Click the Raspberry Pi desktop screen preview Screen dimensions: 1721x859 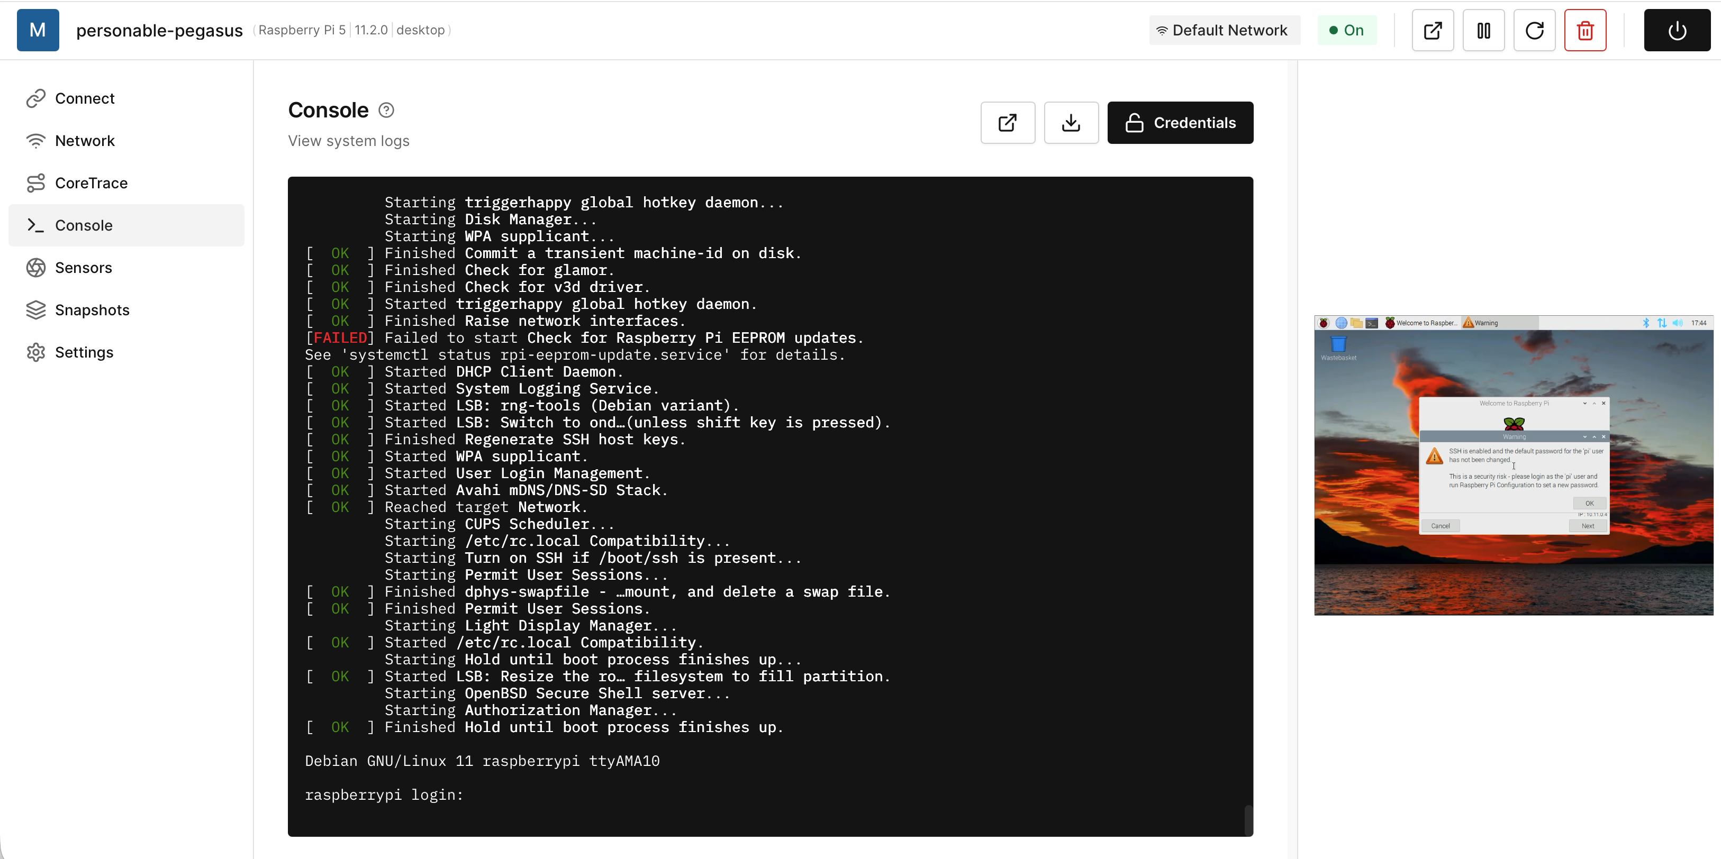click(x=1513, y=465)
